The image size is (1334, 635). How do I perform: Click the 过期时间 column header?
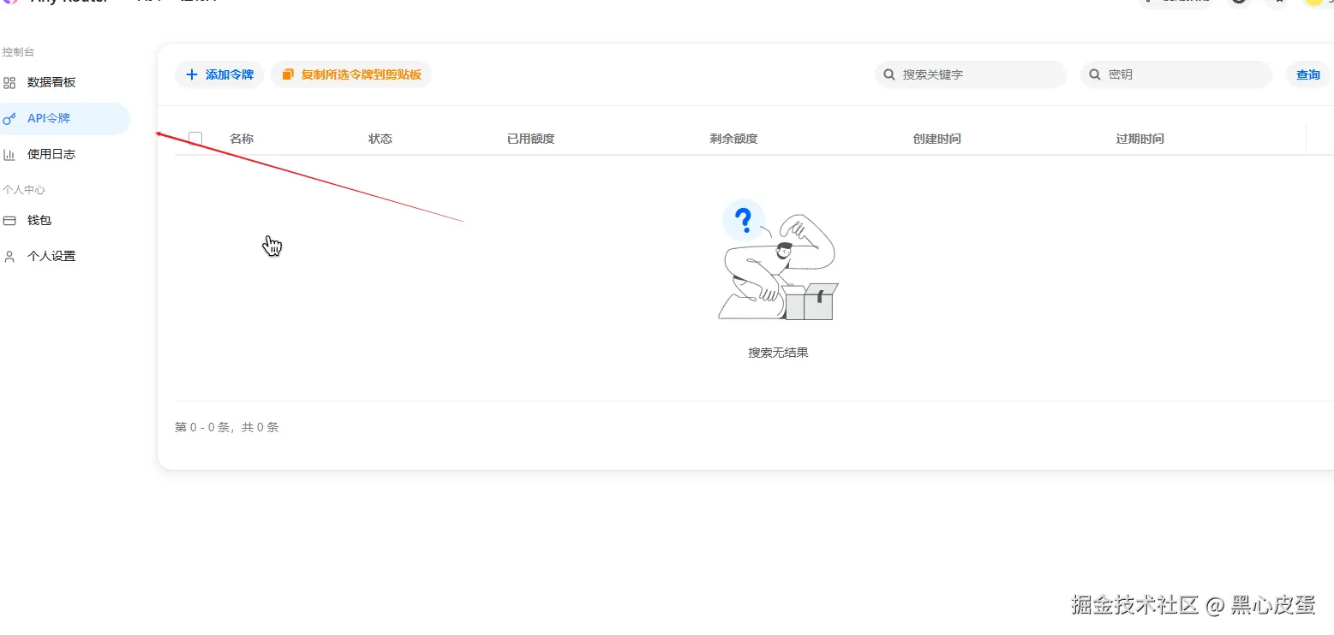pyautogui.click(x=1140, y=139)
